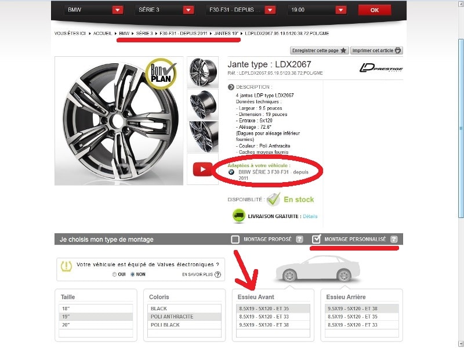Image resolution: width=464 pixels, height=348 pixels.
Task: Click the printer icon on Imprimer button
Action: pyautogui.click(x=398, y=50)
